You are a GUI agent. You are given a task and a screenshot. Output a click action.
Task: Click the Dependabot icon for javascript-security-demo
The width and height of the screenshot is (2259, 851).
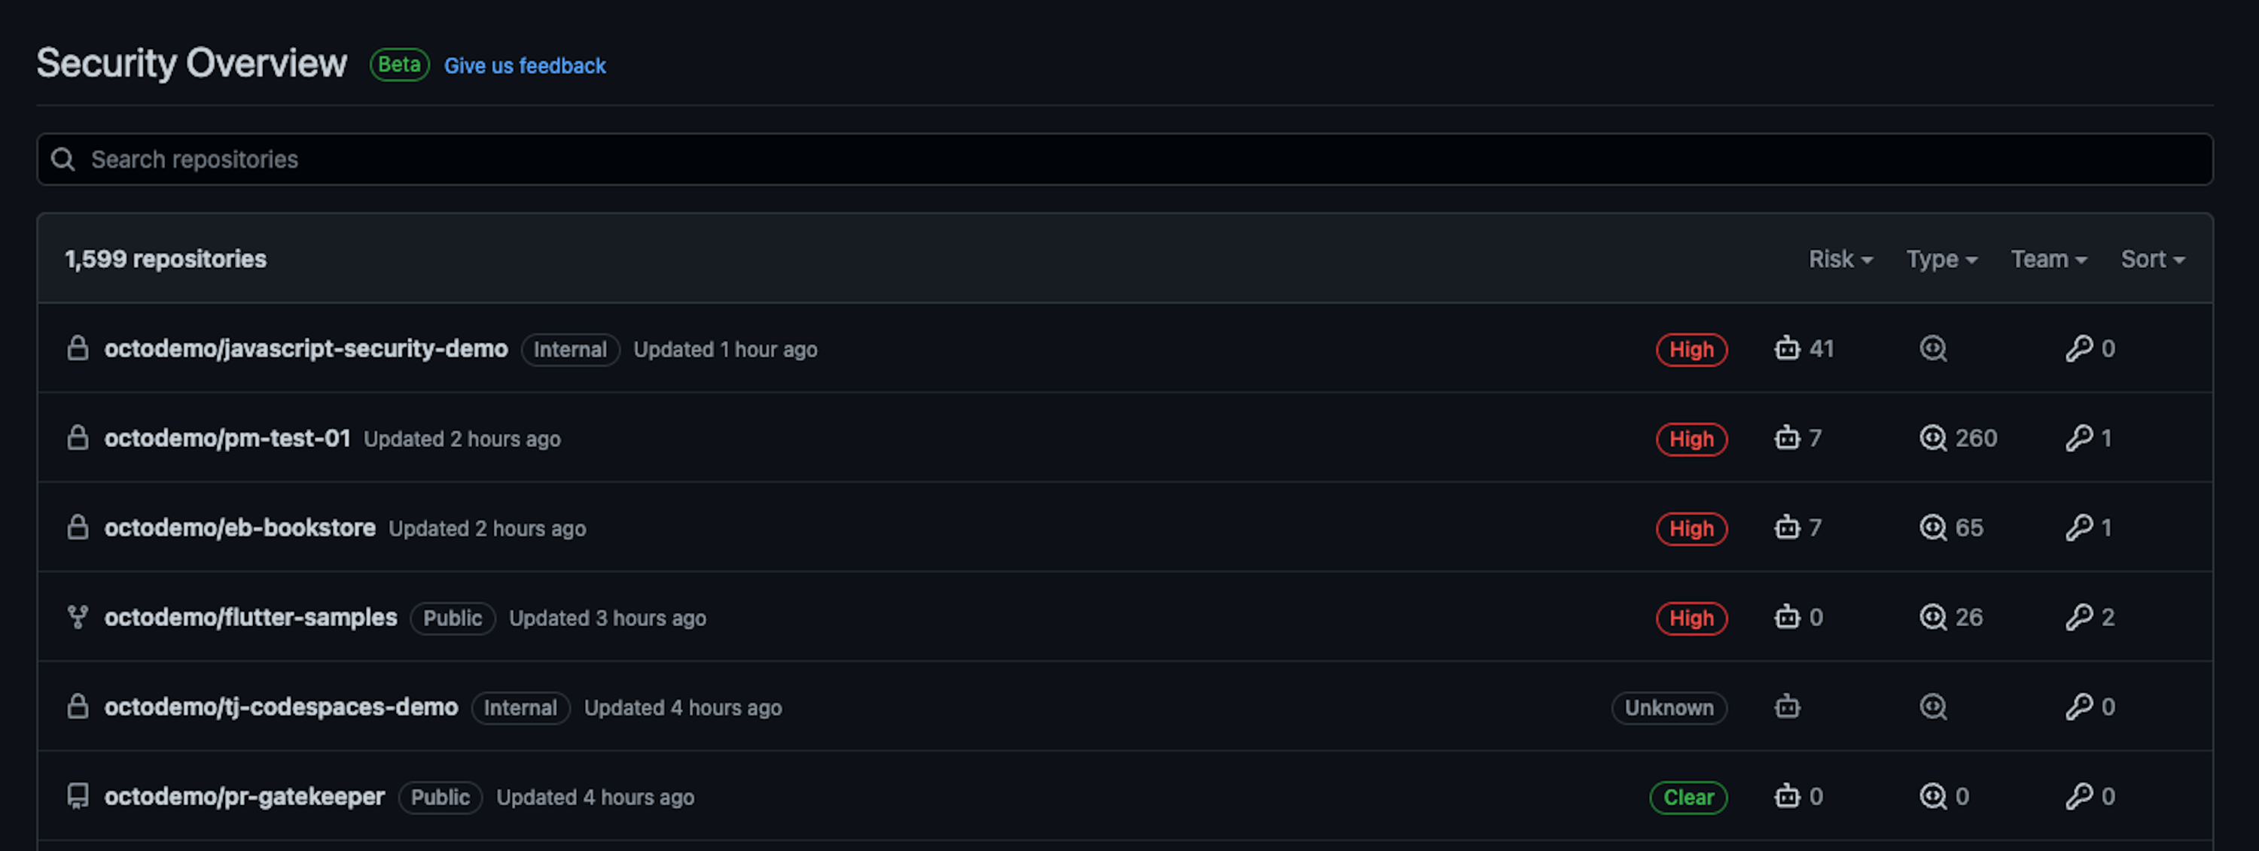click(1786, 349)
